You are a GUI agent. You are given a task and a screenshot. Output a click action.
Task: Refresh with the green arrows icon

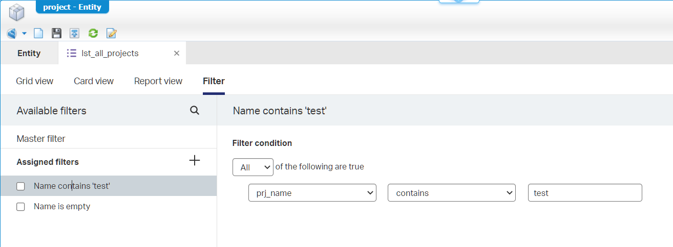pyautogui.click(x=93, y=34)
